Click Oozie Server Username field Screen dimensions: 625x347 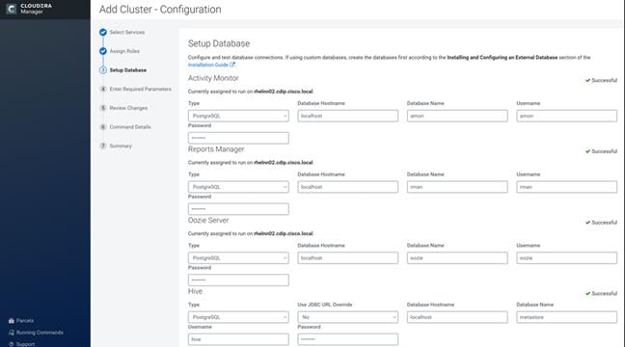coord(566,258)
